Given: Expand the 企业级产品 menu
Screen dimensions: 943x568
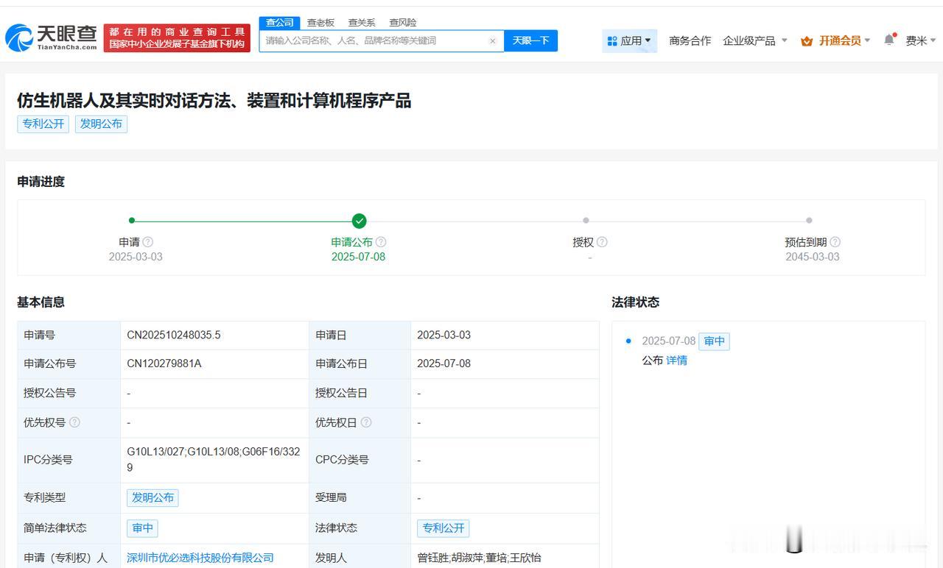Looking at the screenshot, I should click(x=755, y=40).
